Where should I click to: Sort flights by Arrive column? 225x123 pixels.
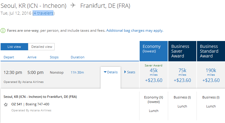(x=32, y=57)
